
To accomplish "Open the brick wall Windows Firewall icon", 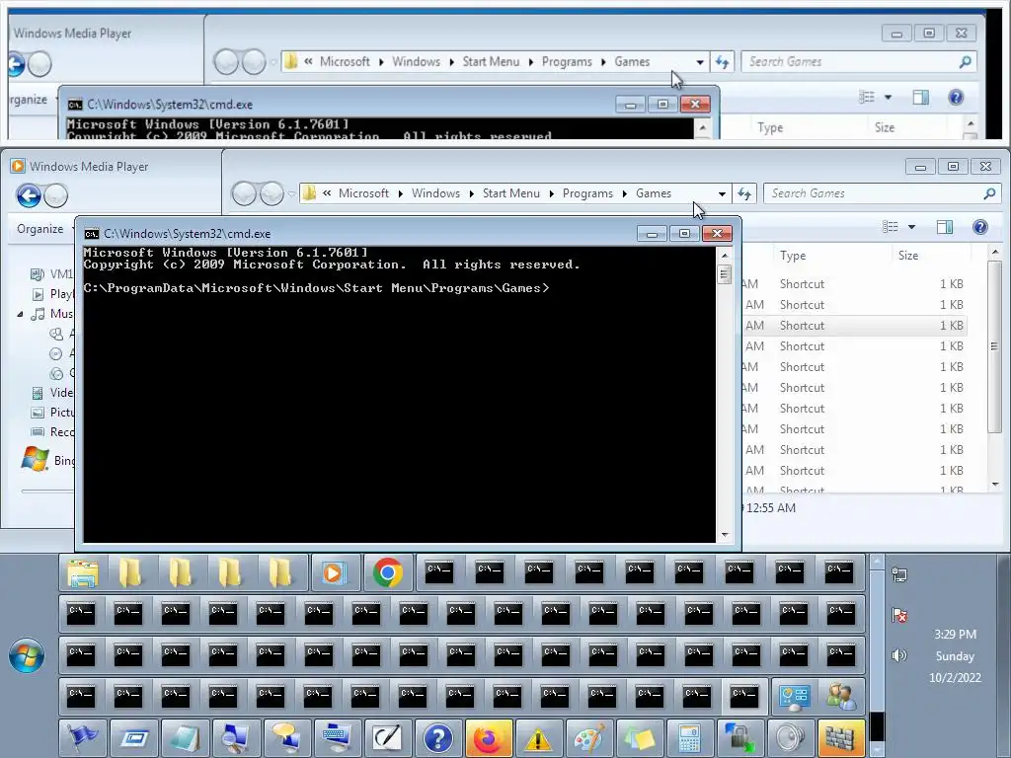I will 841,738.
